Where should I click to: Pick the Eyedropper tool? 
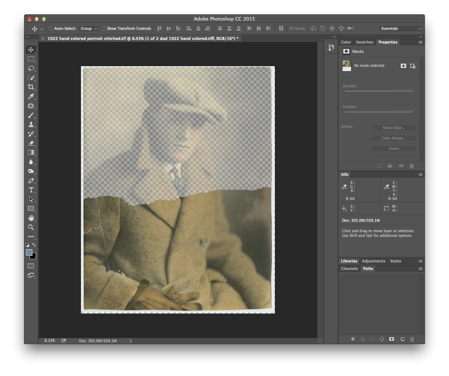point(31,96)
